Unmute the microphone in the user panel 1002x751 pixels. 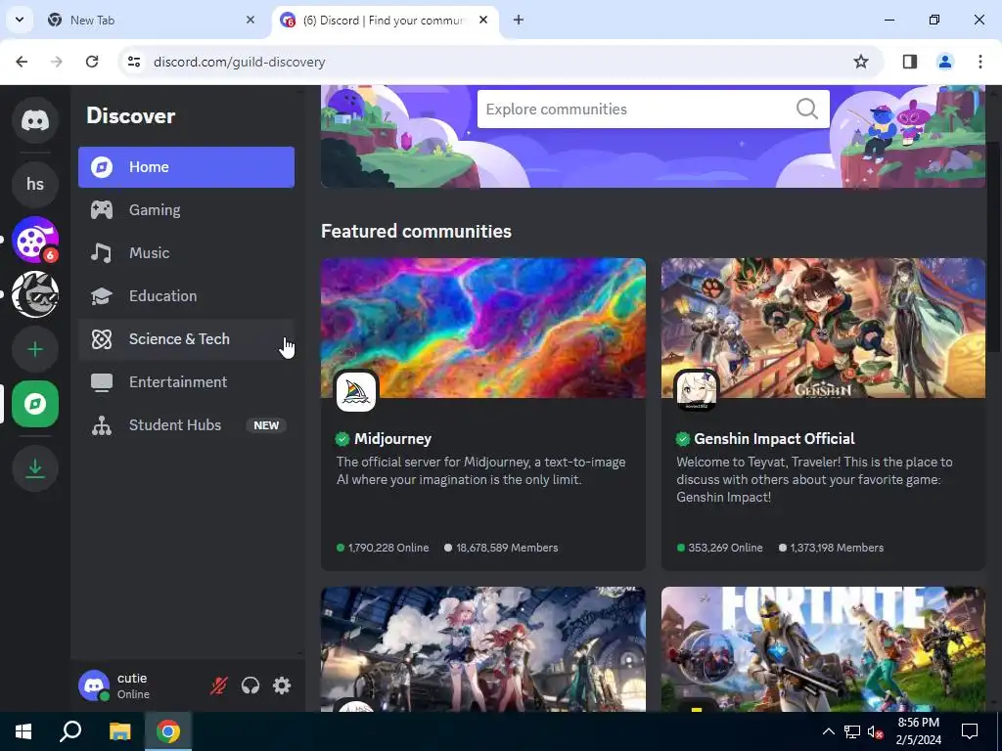(218, 685)
